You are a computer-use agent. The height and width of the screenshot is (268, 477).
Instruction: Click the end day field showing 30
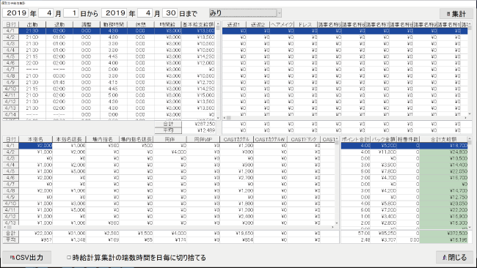[170, 13]
